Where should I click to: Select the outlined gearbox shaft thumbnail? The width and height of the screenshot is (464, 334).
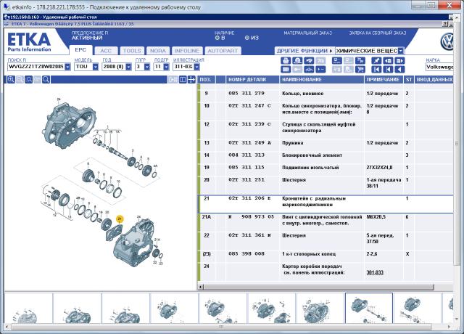coord(369,308)
